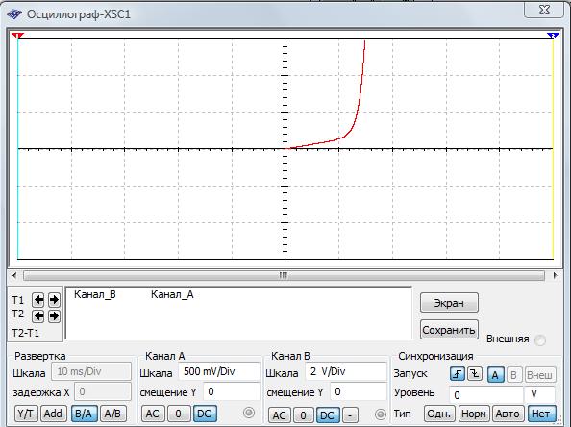The width and height of the screenshot is (571, 427).
Task: Switch display mode to B/A
Action: coord(85,414)
